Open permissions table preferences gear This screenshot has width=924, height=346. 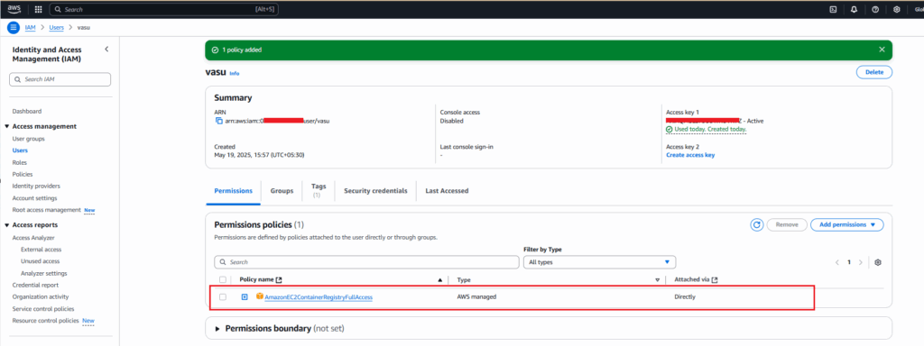[x=877, y=262]
